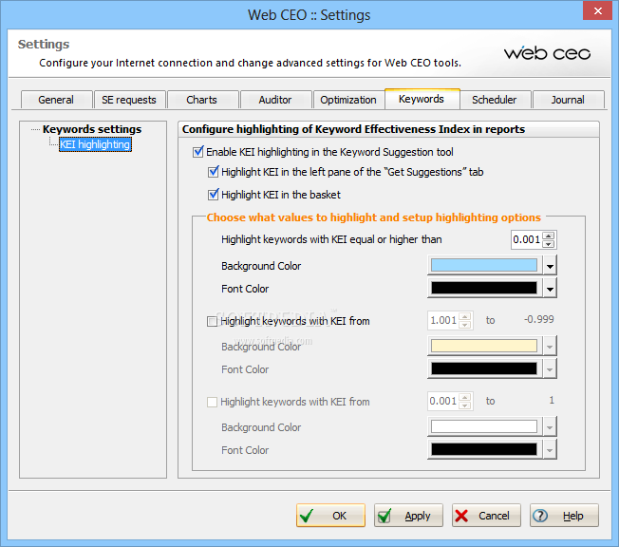The height and width of the screenshot is (547, 619).
Task: Click the up arrow of the 1.001 spinner
Action: (465, 316)
